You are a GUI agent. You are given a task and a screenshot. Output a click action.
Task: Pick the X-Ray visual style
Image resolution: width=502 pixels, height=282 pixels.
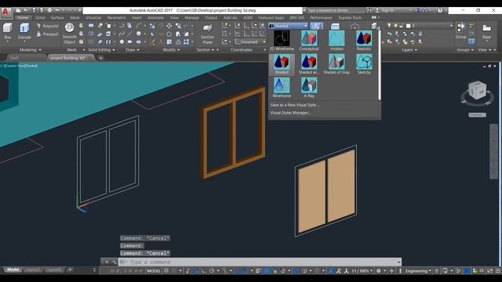[x=309, y=87]
